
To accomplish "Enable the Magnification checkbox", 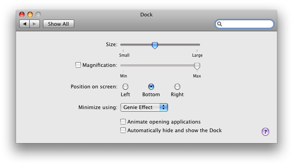I will [78, 65].
